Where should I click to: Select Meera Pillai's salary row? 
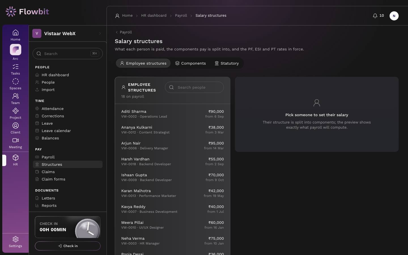click(173, 225)
